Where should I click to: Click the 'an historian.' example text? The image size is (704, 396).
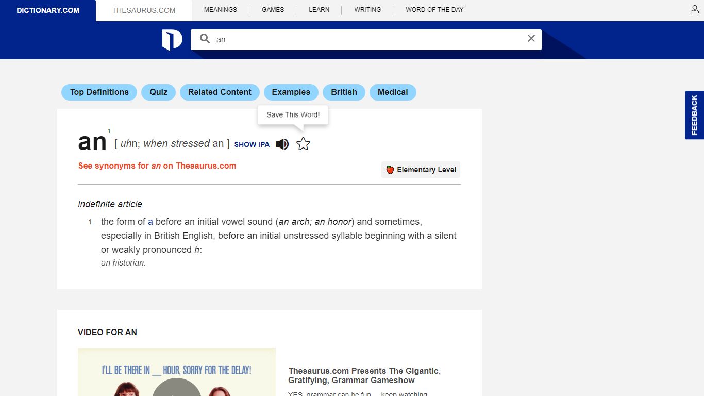click(x=123, y=263)
